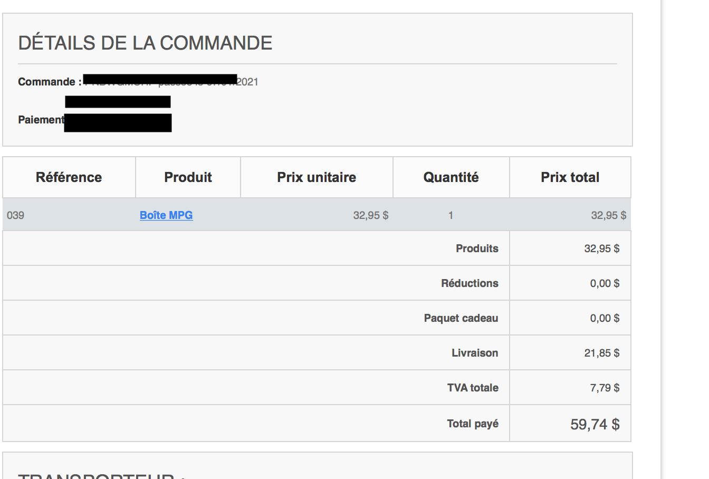Click the Référence column header
Viewport: 709px width, 479px height.
69,177
